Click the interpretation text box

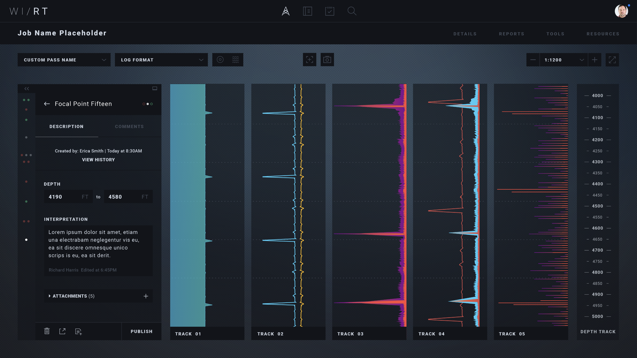[99, 251]
